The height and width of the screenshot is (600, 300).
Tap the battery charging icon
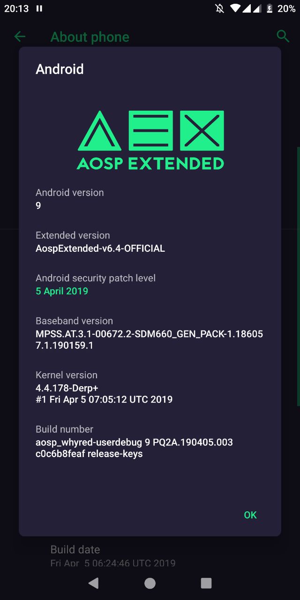[270, 8]
